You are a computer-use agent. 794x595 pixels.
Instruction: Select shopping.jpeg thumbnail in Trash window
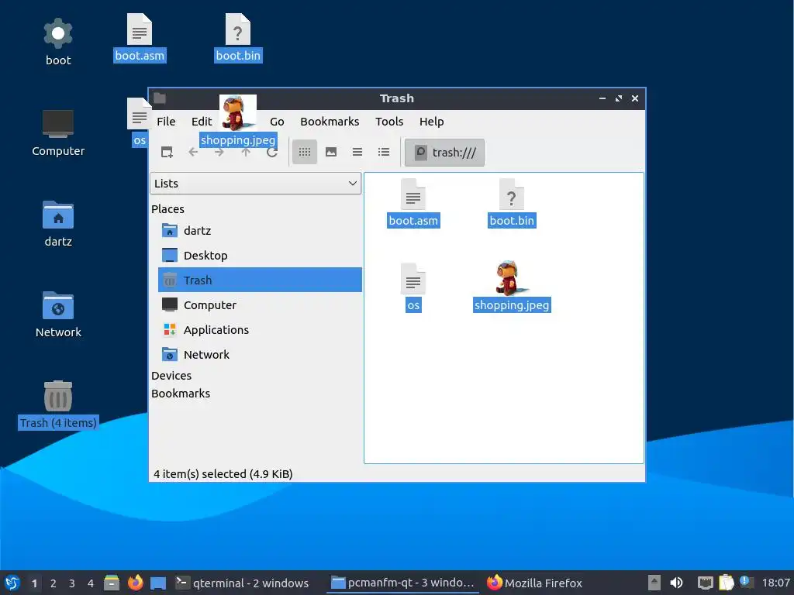(x=512, y=287)
